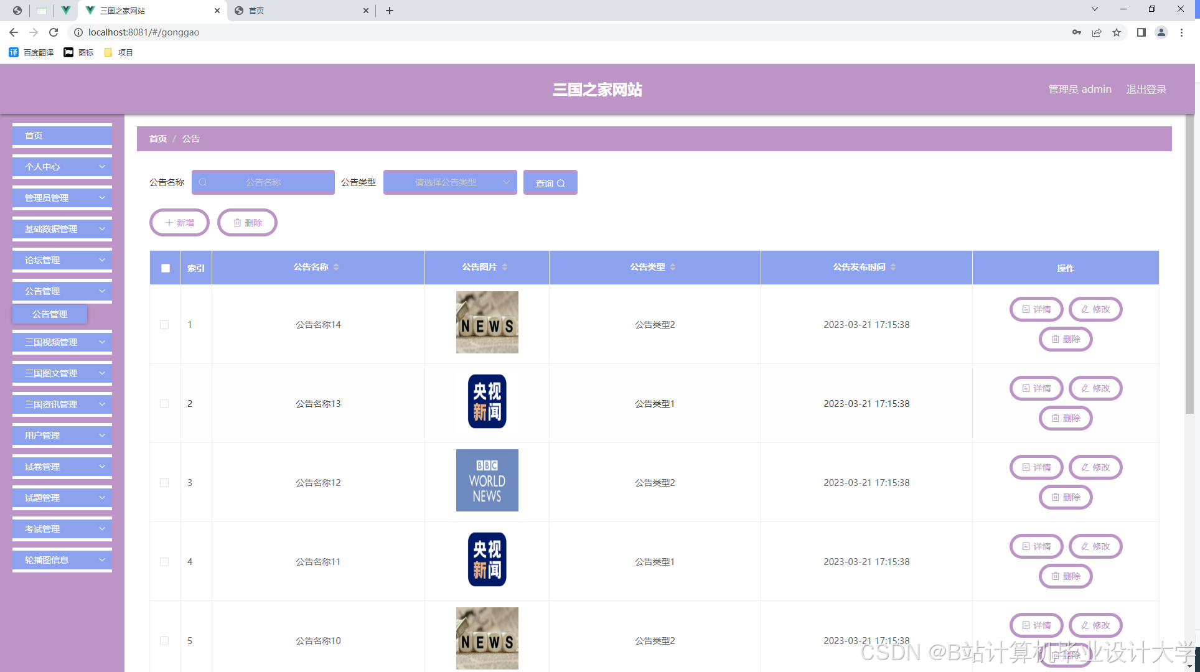Open the browser share icon in address bar
Viewport: 1200px width, 672px height.
click(x=1097, y=32)
